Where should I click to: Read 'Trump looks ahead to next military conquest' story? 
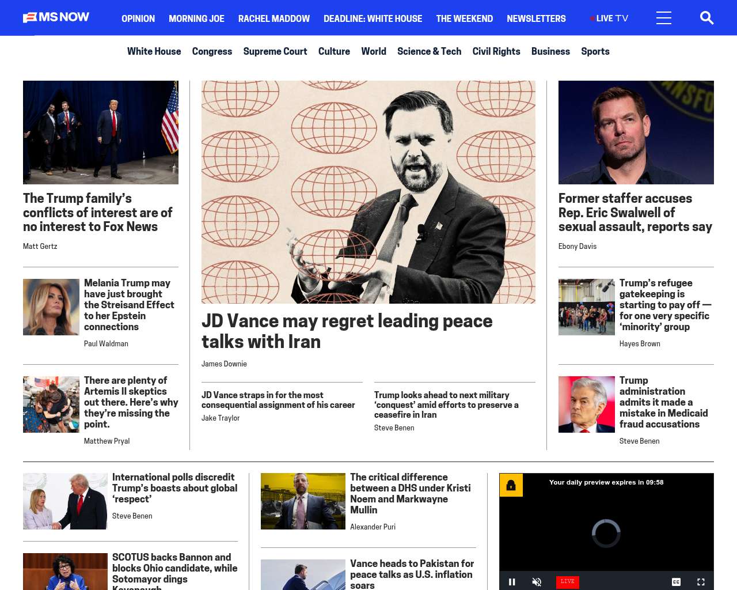[446, 404]
